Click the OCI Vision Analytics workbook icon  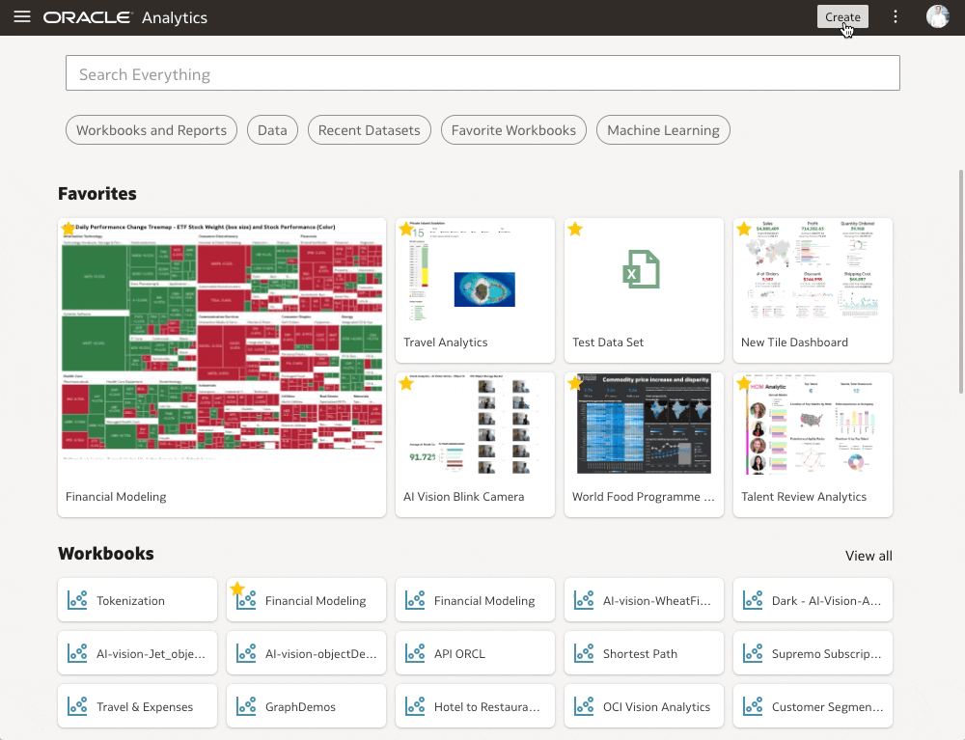tap(584, 705)
